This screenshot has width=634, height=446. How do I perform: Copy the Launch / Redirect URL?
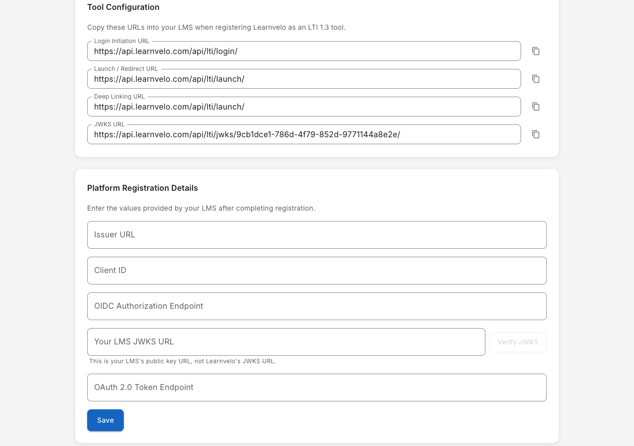(x=535, y=79)
